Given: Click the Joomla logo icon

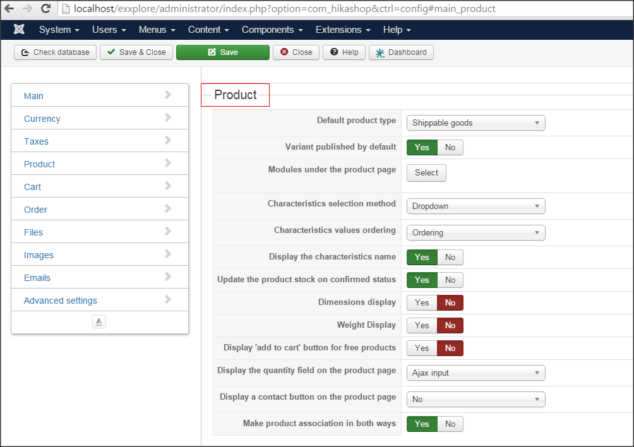Looking at the screenshot, I should click(x=19, y=29).
